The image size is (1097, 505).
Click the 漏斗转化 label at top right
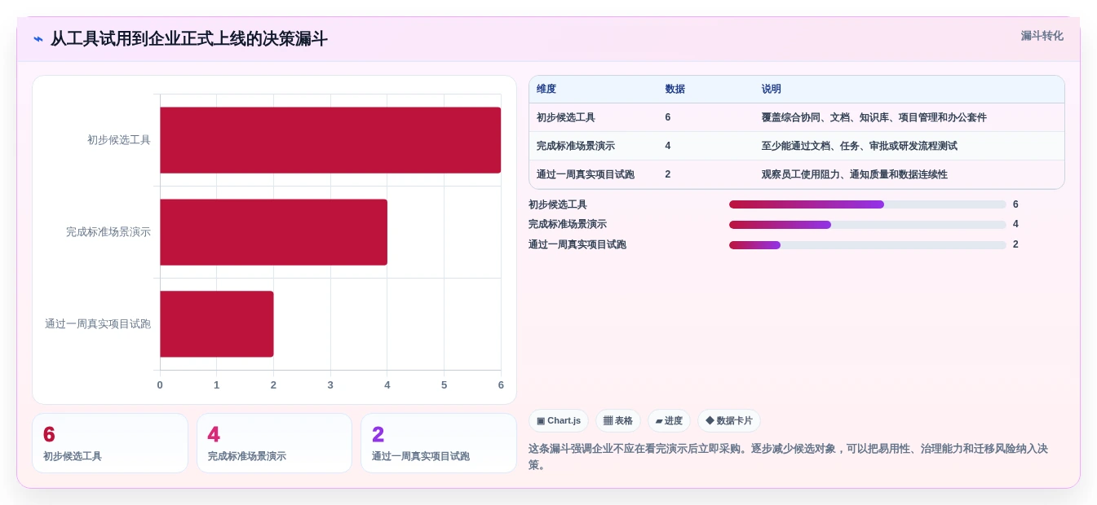point(1042,36)
